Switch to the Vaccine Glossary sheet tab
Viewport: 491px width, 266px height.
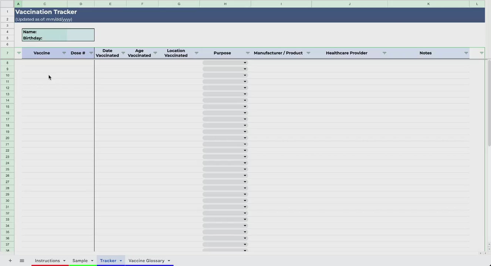coord(146,261)
